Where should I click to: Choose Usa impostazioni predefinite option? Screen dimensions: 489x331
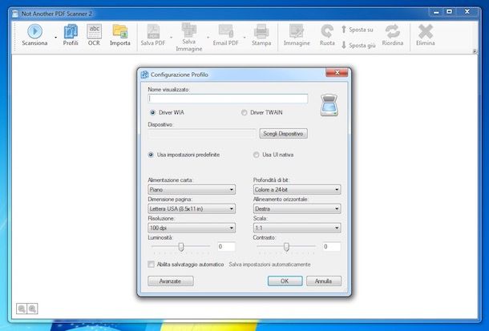[x=151, y=155]
